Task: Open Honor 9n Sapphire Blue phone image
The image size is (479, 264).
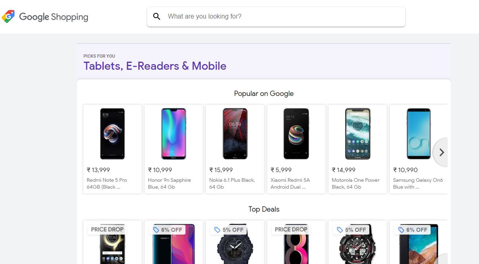Action: click(174, 133)
